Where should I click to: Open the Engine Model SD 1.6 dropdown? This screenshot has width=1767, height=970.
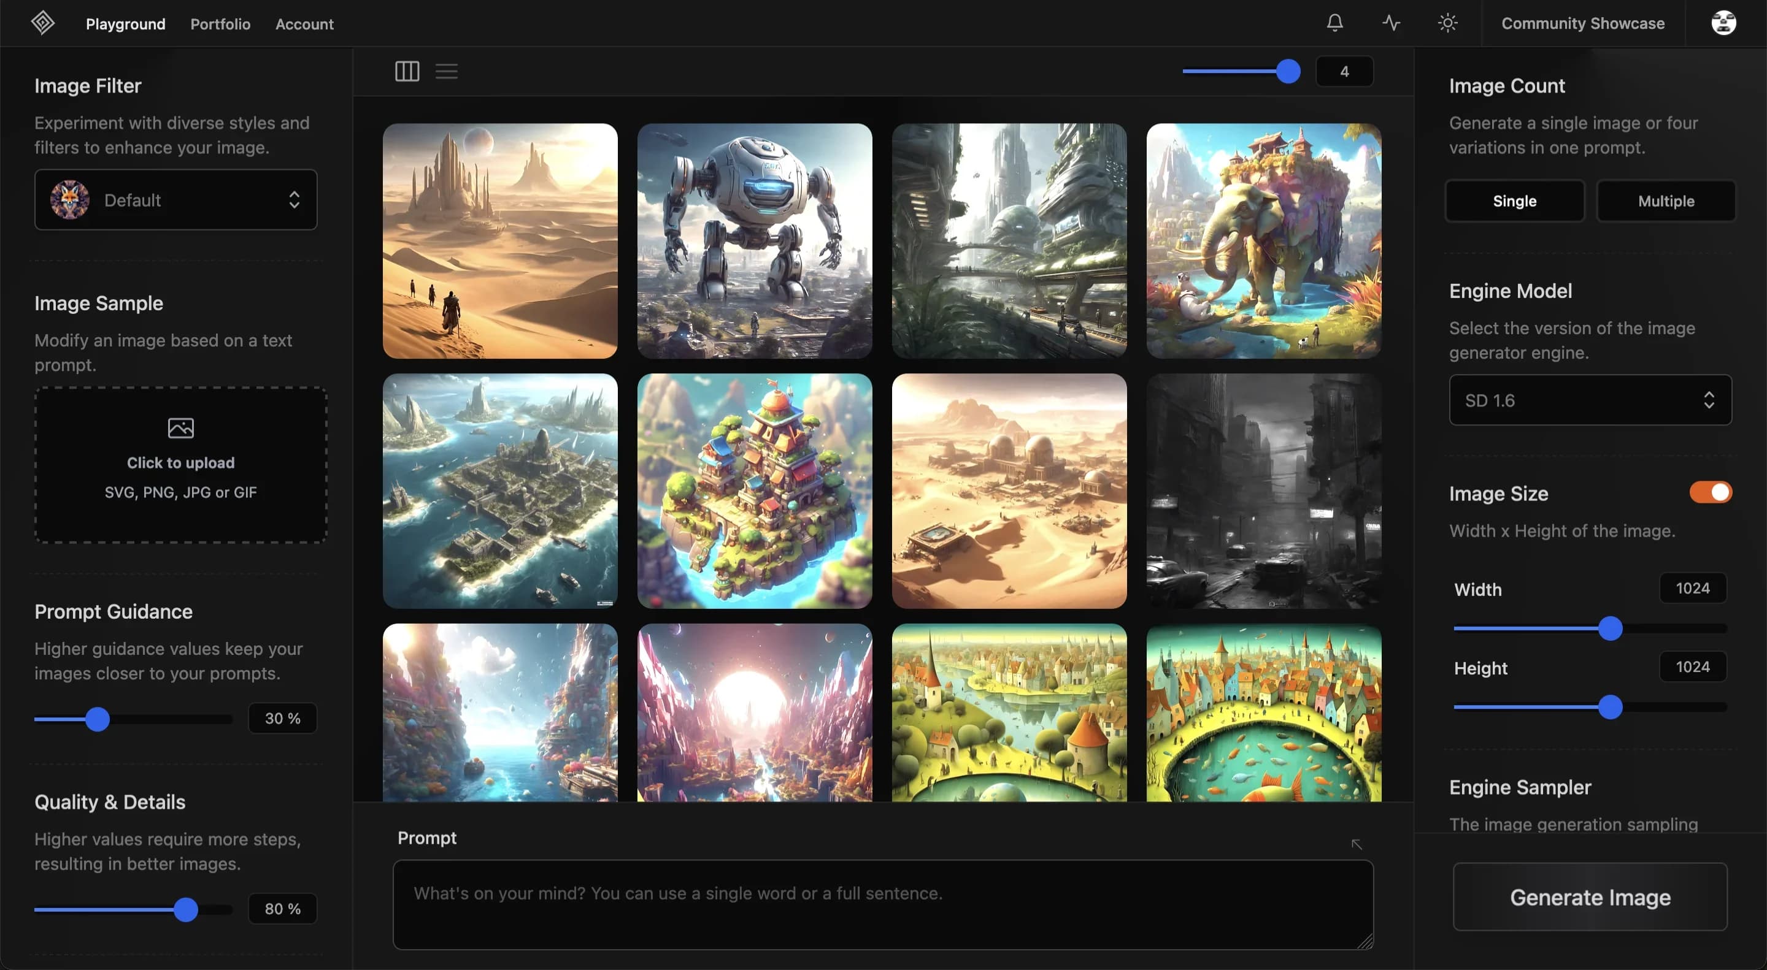coord(1589,399)
